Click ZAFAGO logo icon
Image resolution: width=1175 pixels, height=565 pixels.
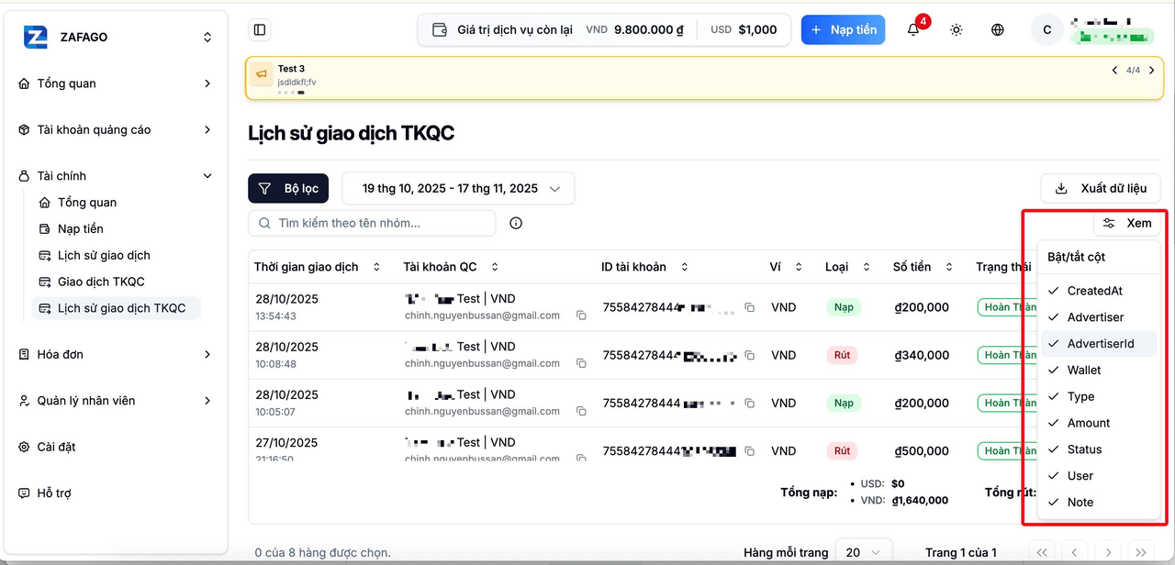36,37
